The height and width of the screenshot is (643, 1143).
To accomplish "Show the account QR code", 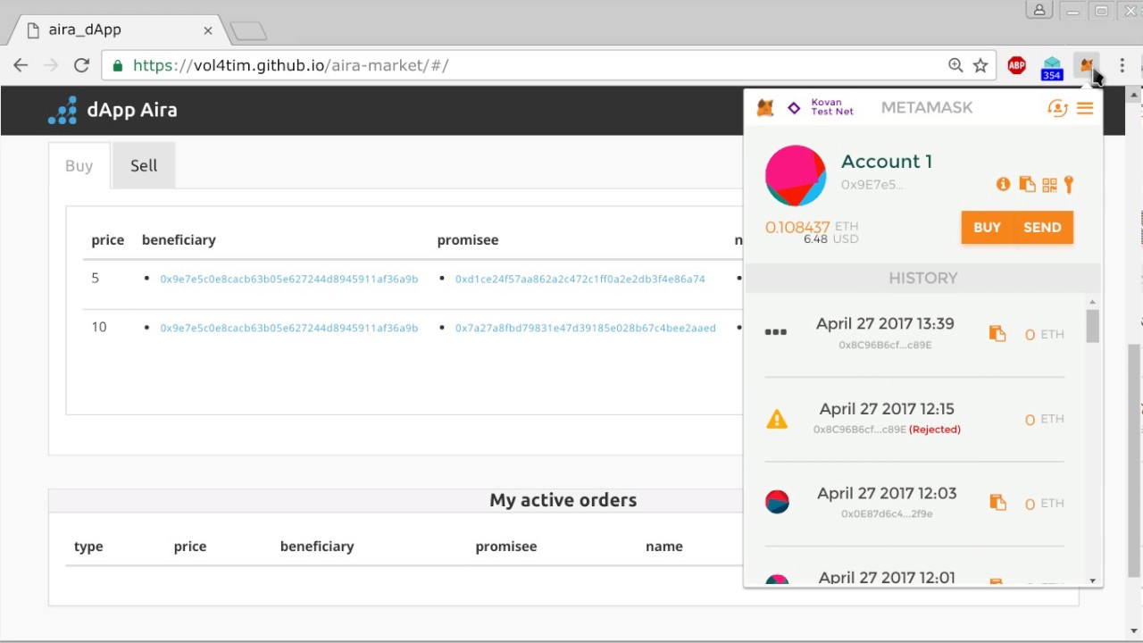I will [1049, 185].
